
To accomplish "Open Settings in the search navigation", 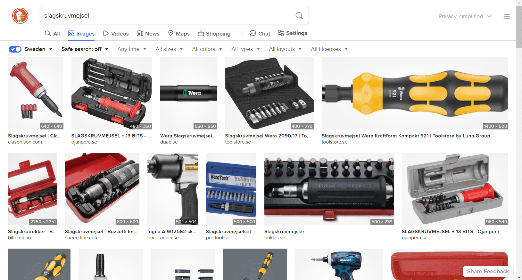I will coord(292,33).
